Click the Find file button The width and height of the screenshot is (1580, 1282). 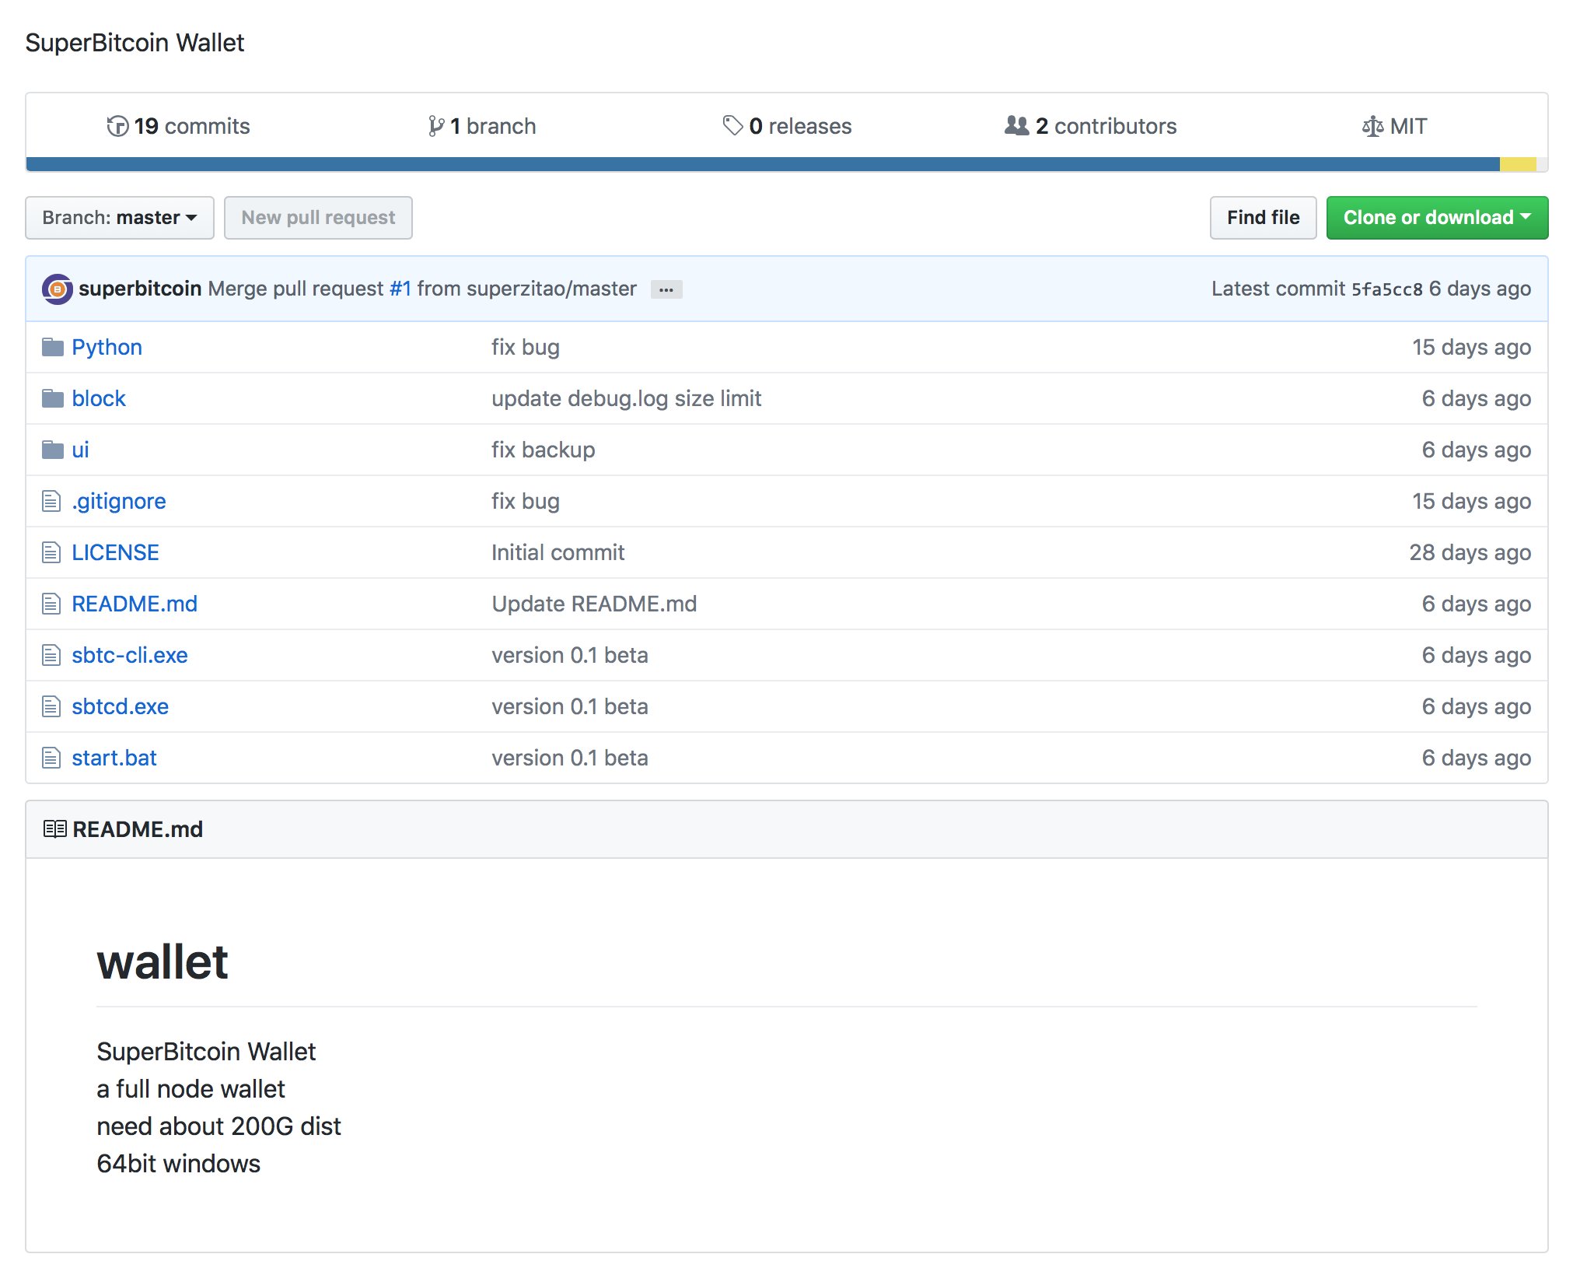[x=1262, y=218]
